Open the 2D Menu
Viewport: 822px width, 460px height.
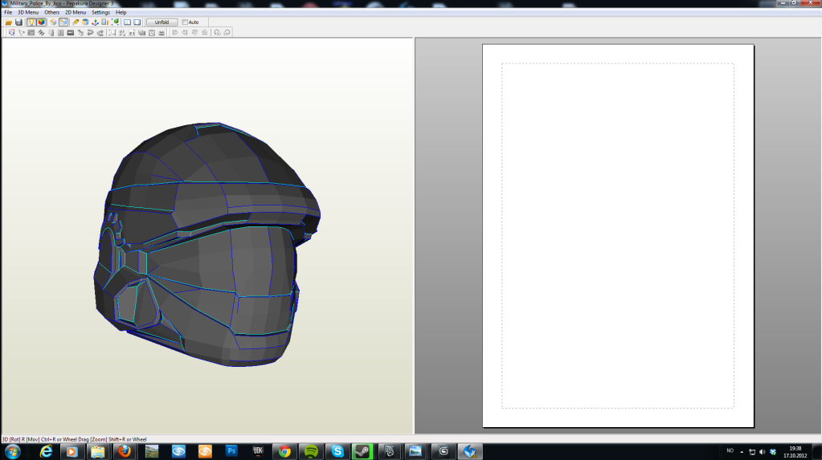pos(76,12)
